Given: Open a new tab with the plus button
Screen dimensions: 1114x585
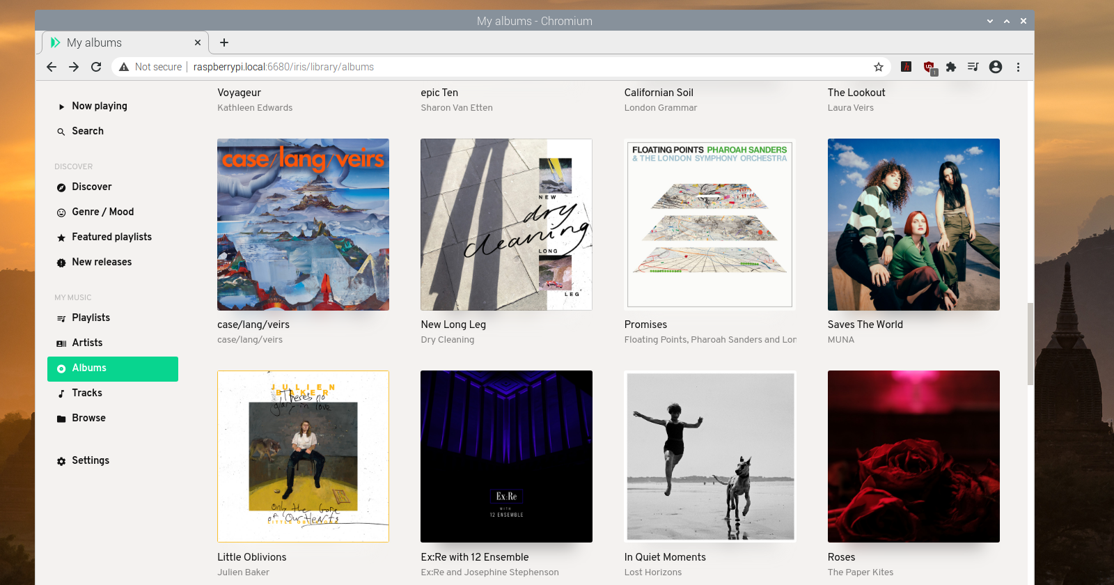Looking at the screenshot, I should pyautogui.click(x=224, y=42).
